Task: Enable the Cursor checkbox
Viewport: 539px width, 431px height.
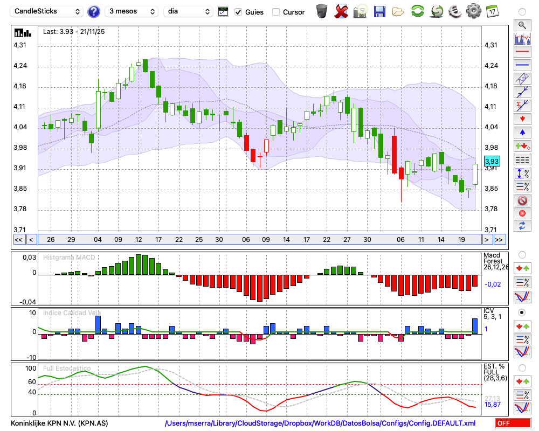Action: click(275, 12)
